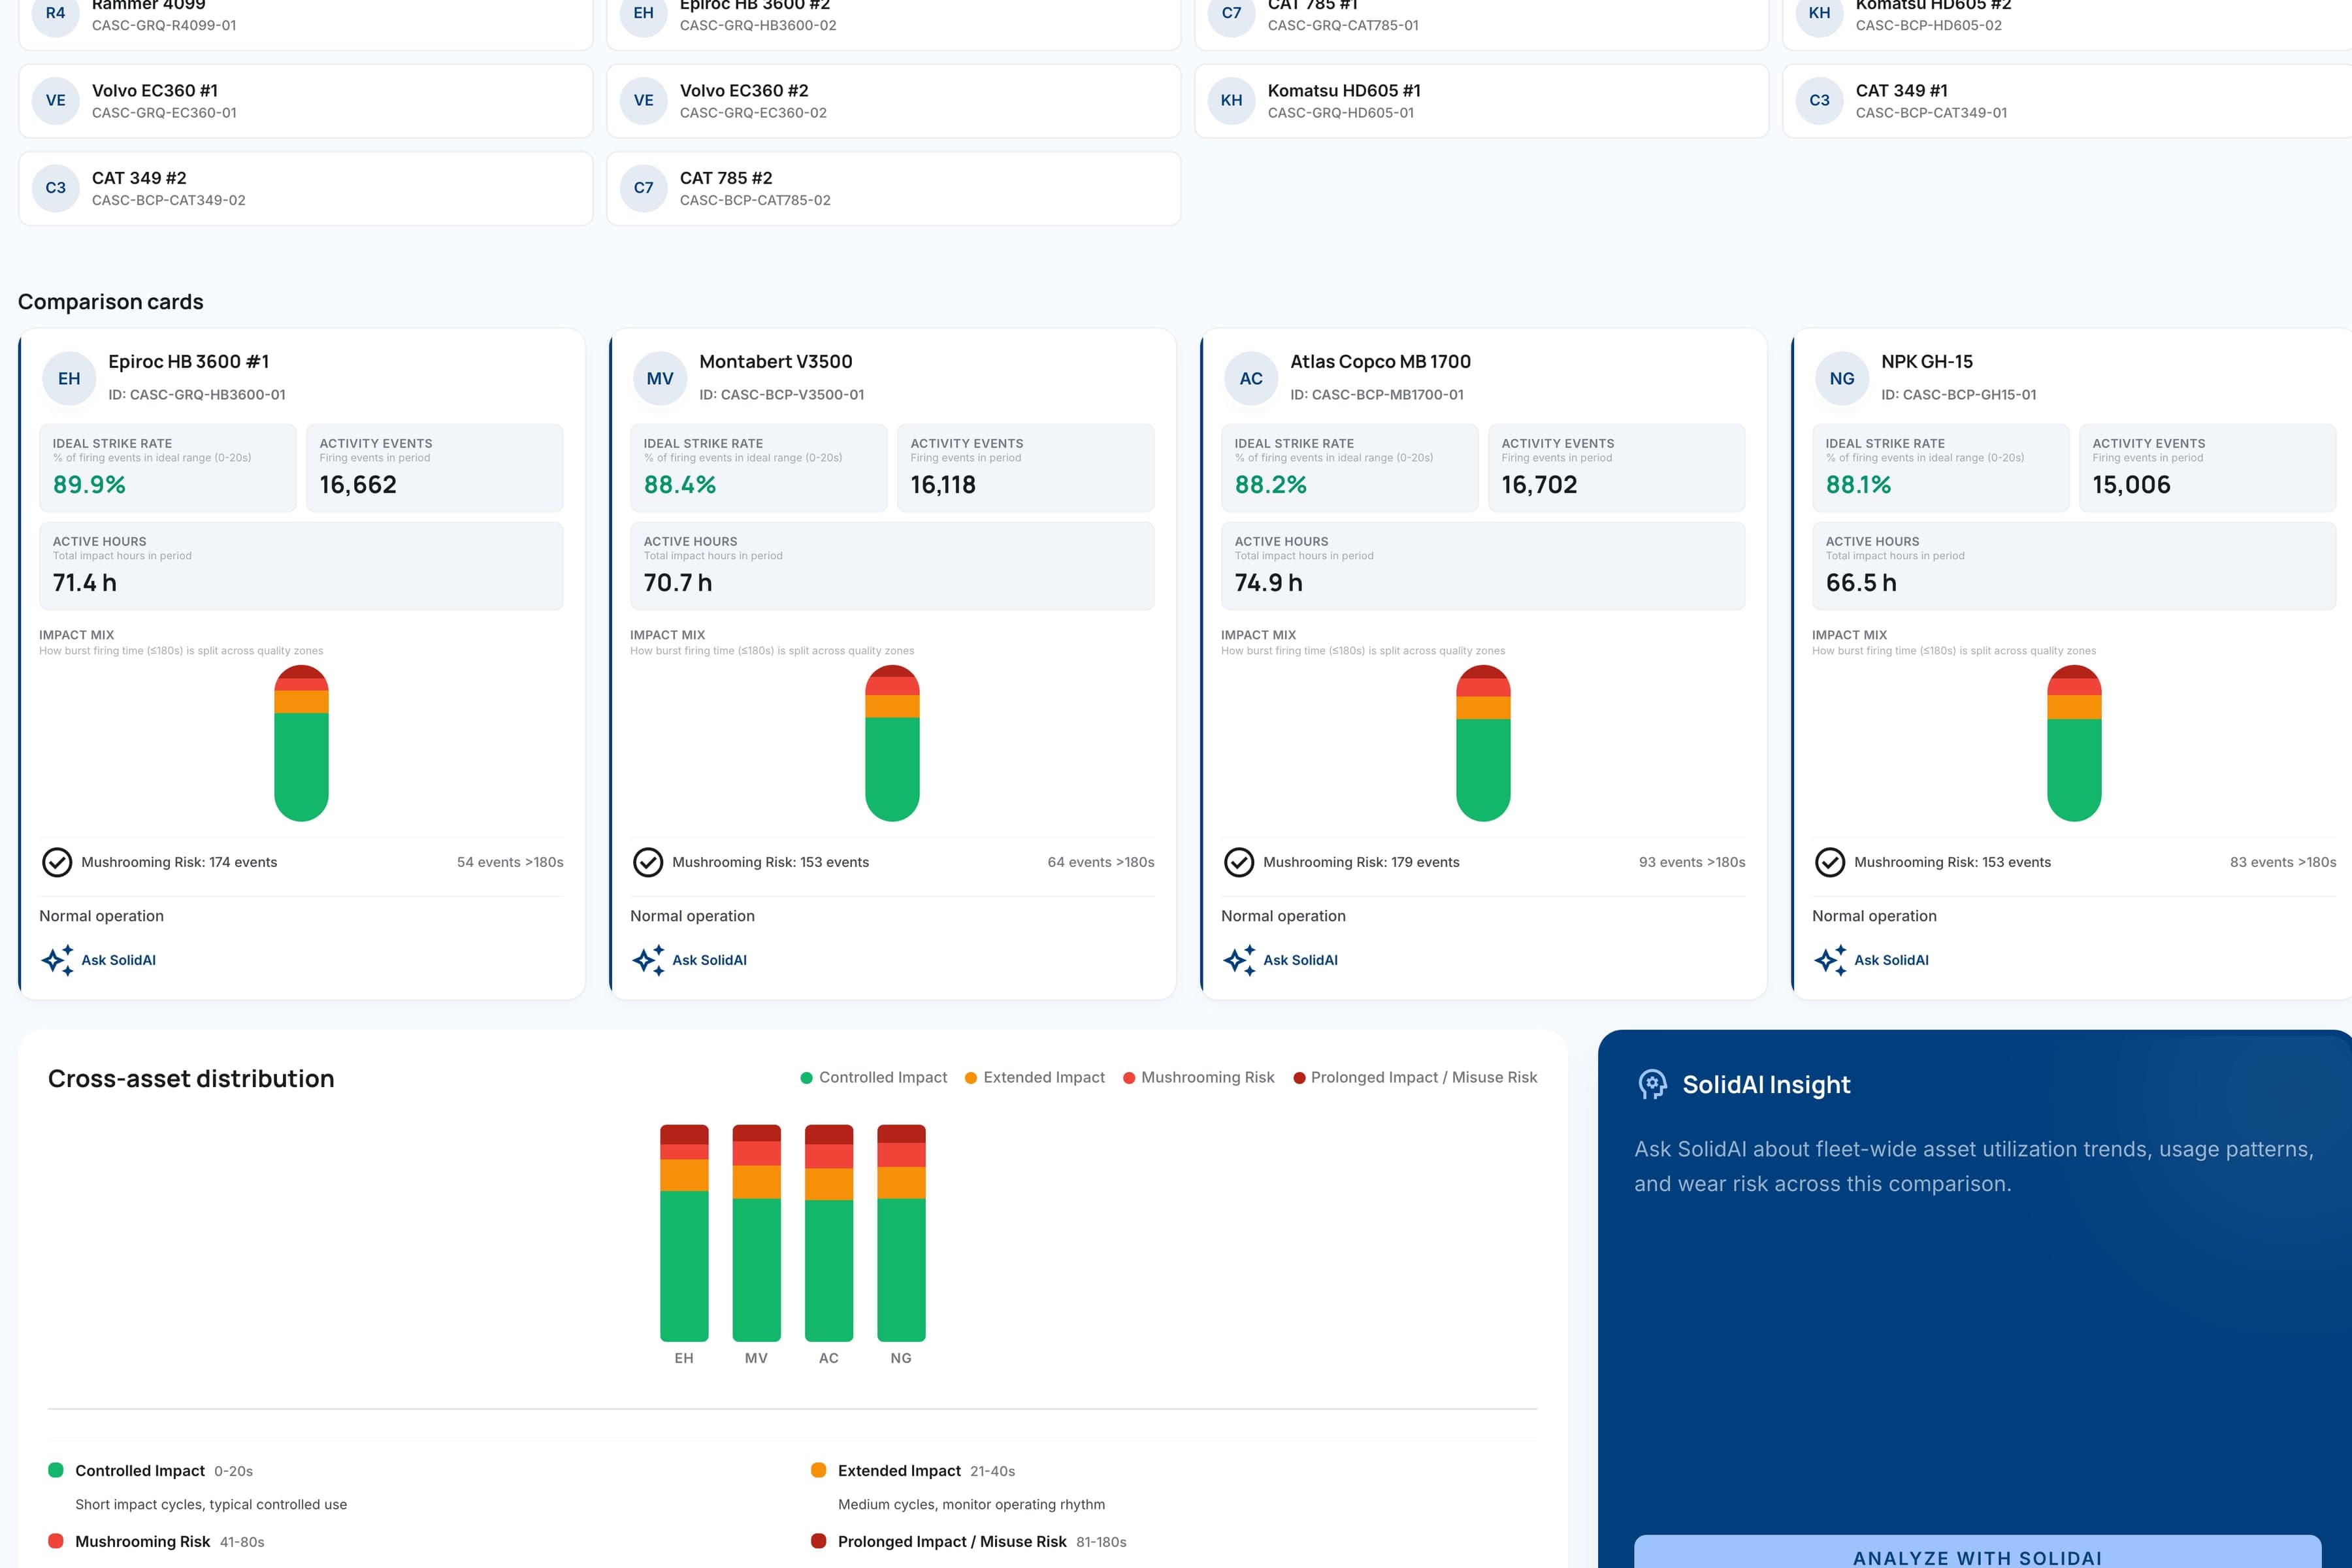Click the KH badge for Komatsu HD605 #1
This screenshot has height=1568, width=2352.
tap(1232, 101)
